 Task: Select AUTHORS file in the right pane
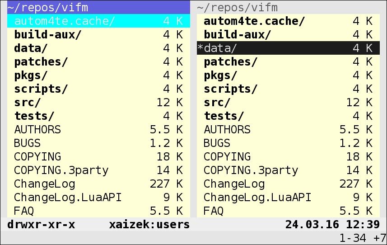click(288, 129)
